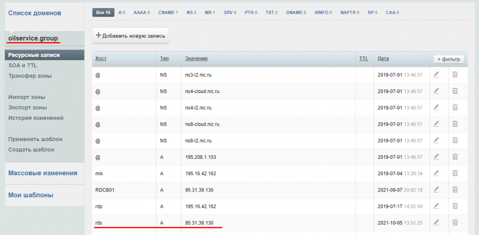Select oilservice.group domain
The image size is (479, 235).
pyautogui.click(x=33, y=38)
